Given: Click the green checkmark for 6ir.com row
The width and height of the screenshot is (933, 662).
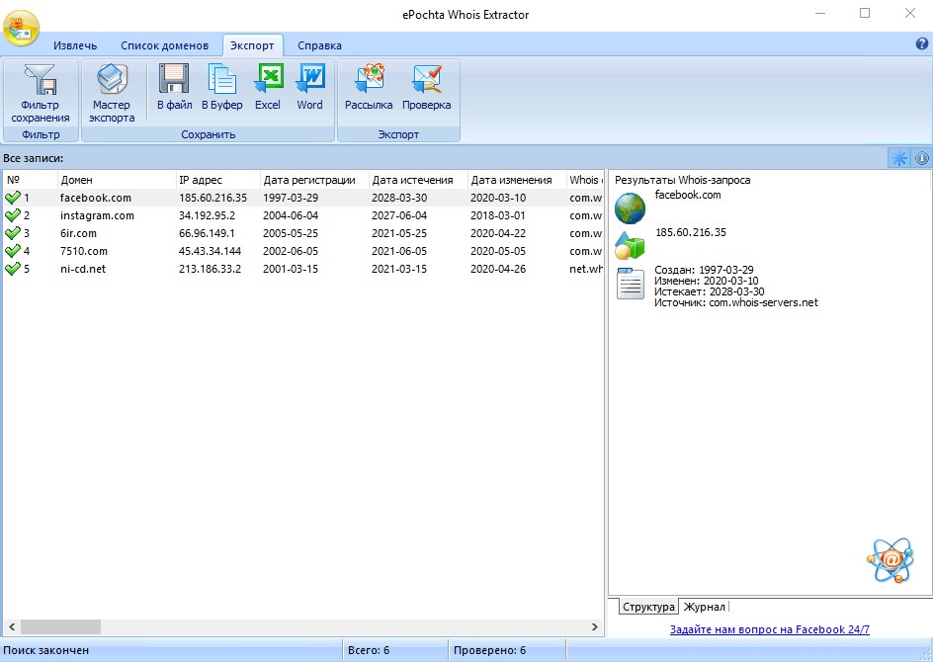Looking at the screenshot, I should point(13,233).
